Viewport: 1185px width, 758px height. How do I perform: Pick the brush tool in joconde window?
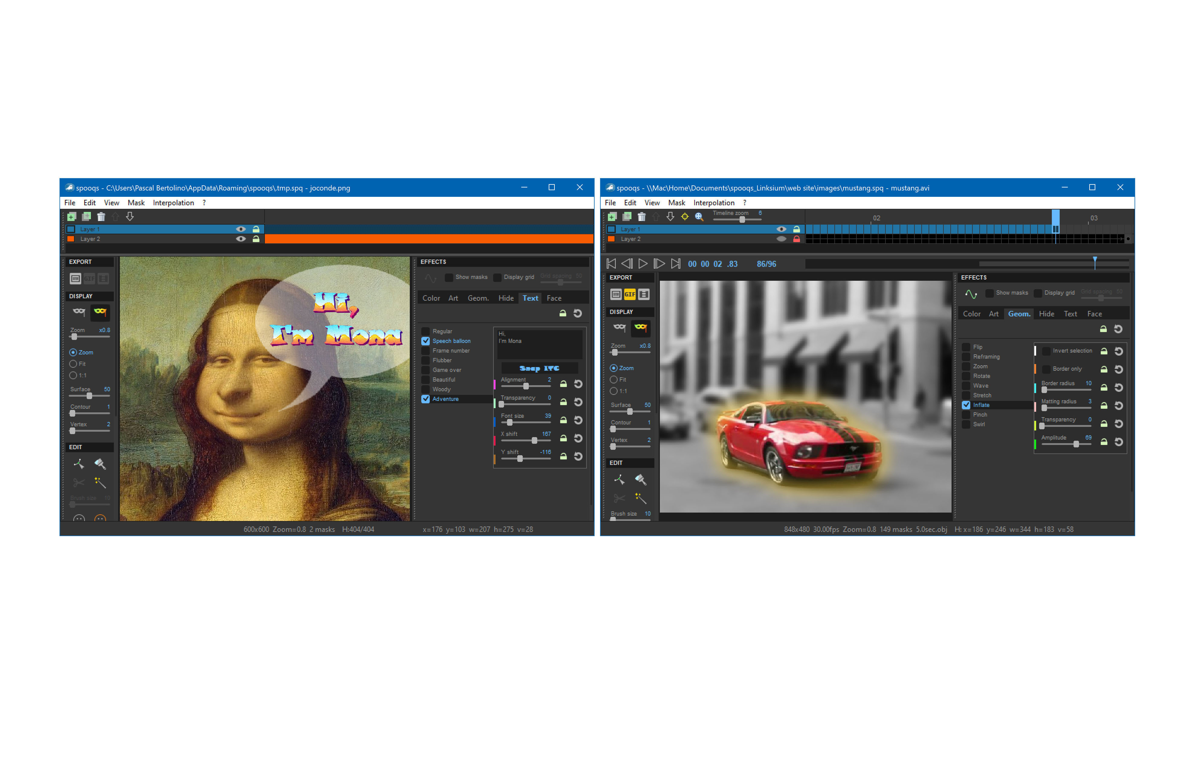(x=100, y=464)
